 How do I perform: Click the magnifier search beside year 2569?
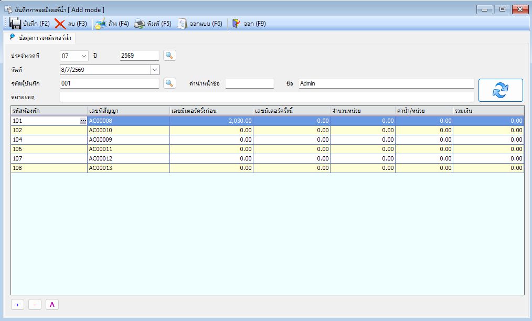tap(169, 55)
